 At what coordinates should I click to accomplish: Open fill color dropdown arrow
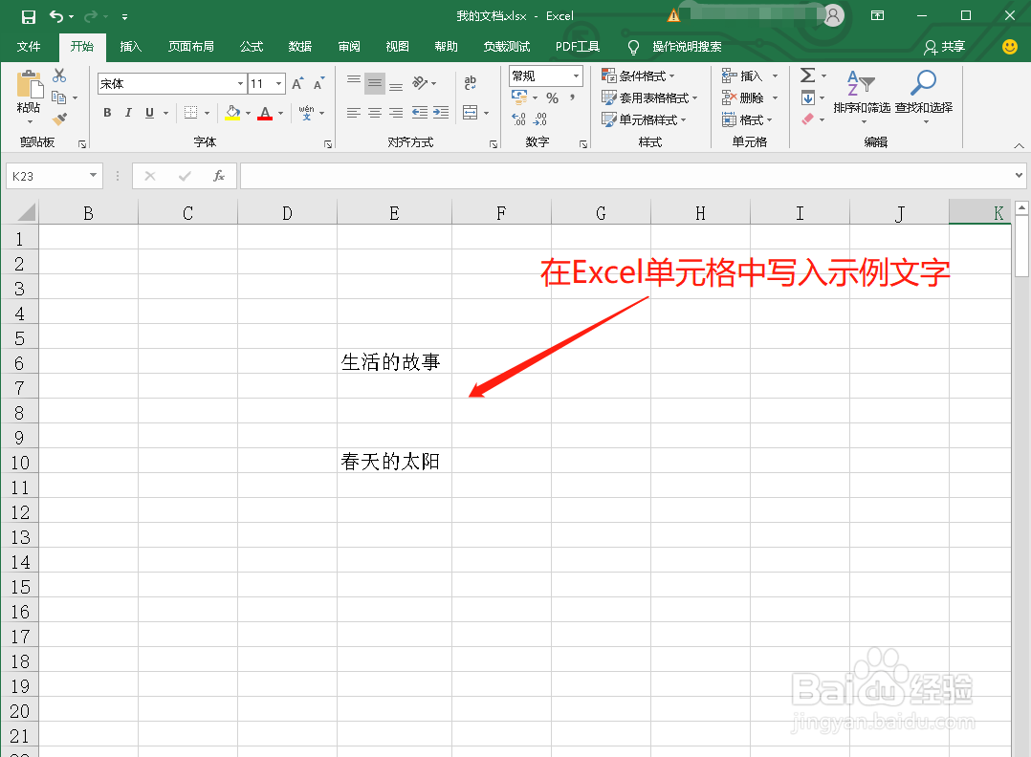tap(248, 113)
